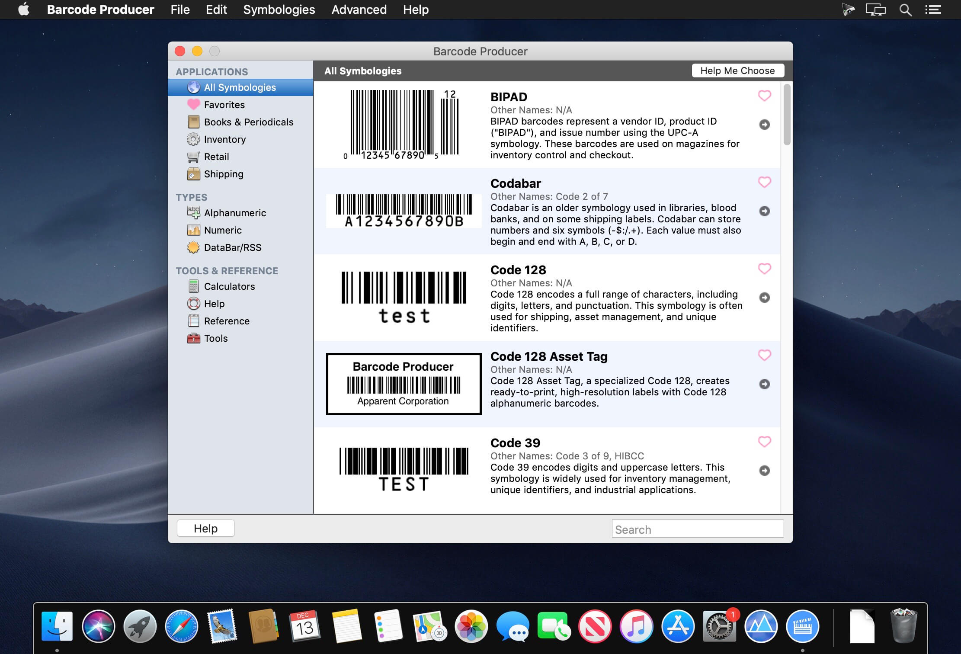Open the Help lifebuoy sidebar icon
The image size is (961, 654).
(x=193, y=304)
